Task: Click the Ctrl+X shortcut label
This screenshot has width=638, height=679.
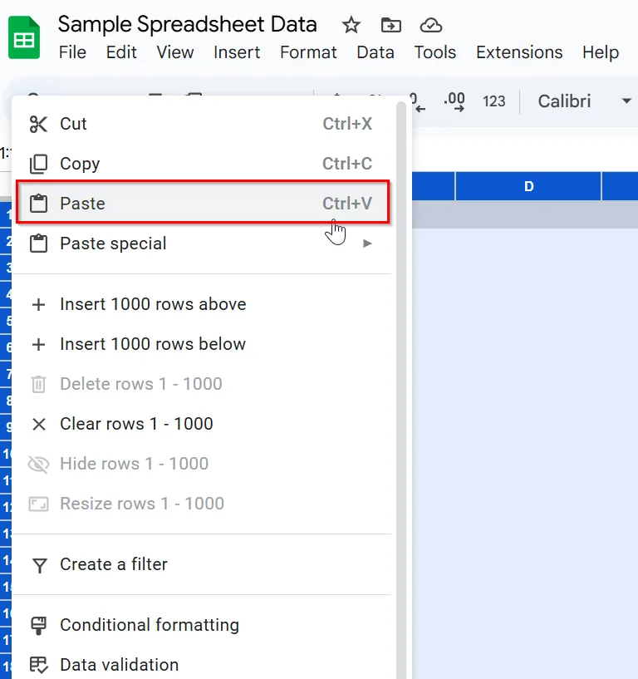Action: click(x=347, y=124)
